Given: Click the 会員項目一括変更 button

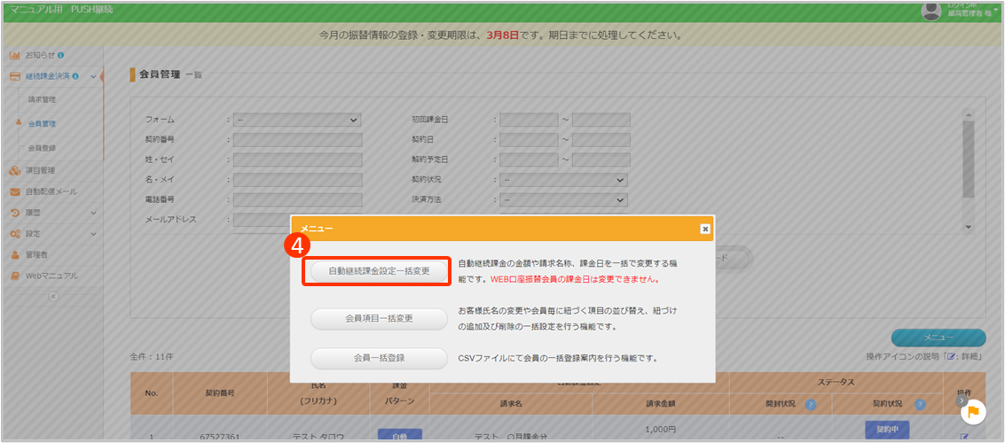Looking at the screenshot, I should [379, 318].
